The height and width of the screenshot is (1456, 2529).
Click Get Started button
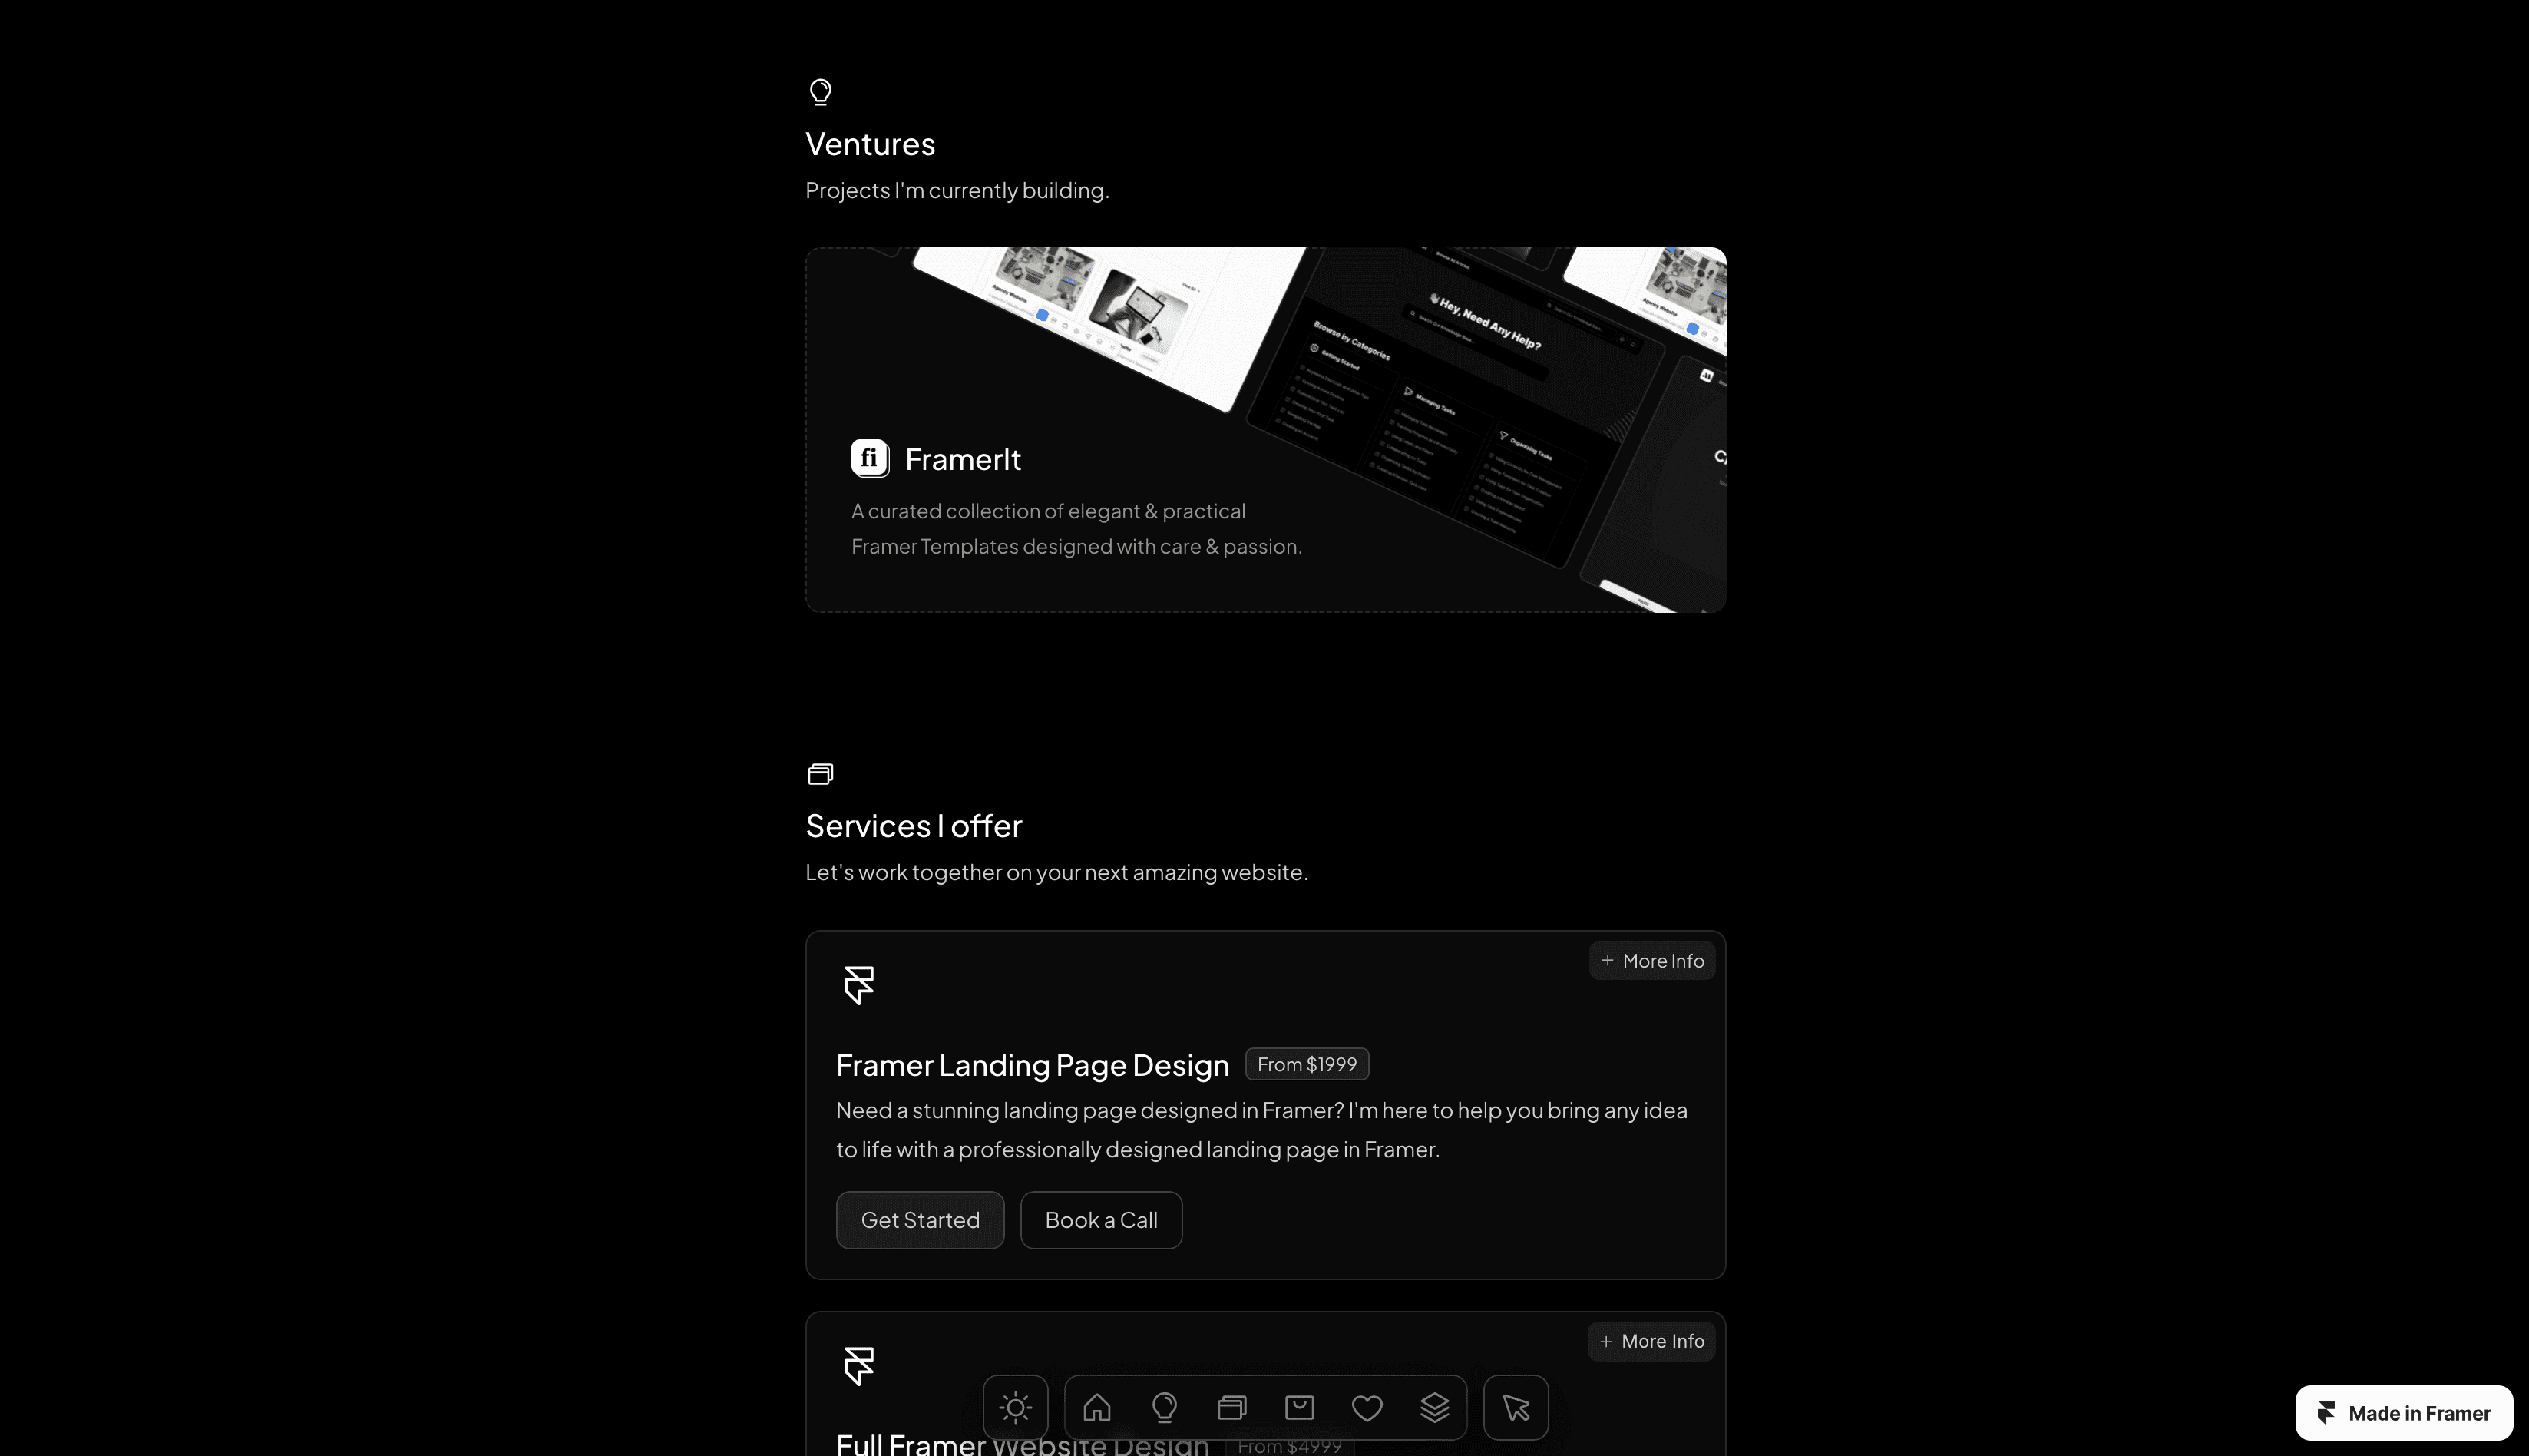[920, 1220]
